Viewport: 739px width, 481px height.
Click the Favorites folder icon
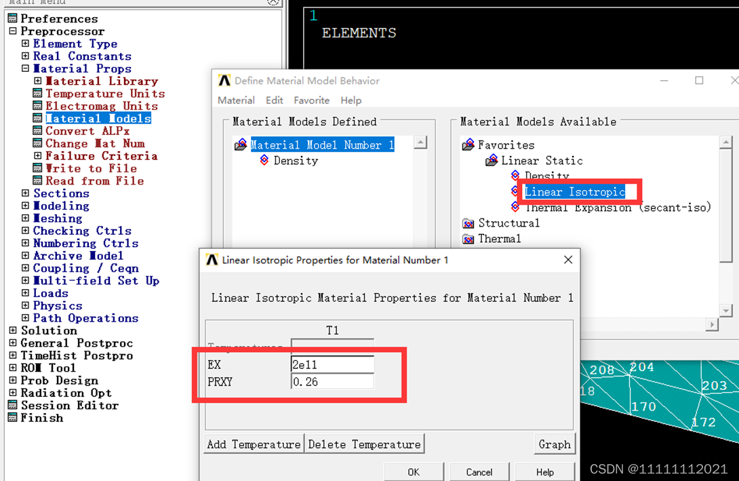click(468, 145)
